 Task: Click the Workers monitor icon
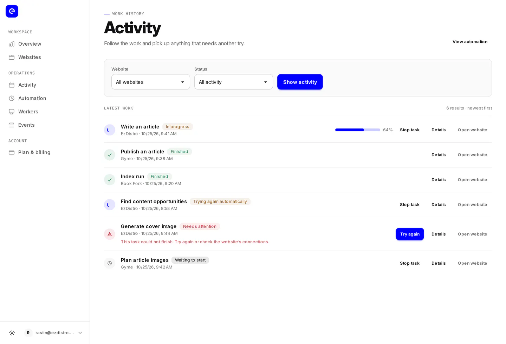(12, 112)
